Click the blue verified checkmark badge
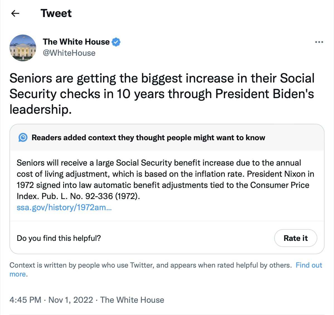 [x=116, y=42]
